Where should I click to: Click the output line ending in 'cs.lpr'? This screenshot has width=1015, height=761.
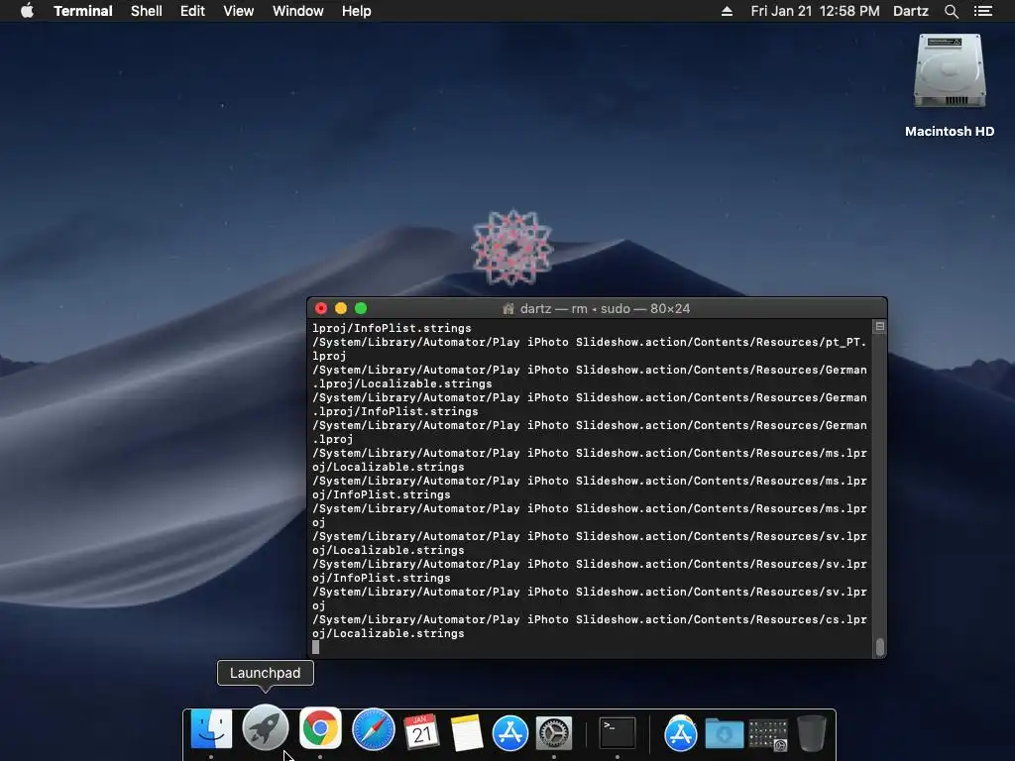coord(589,620)
